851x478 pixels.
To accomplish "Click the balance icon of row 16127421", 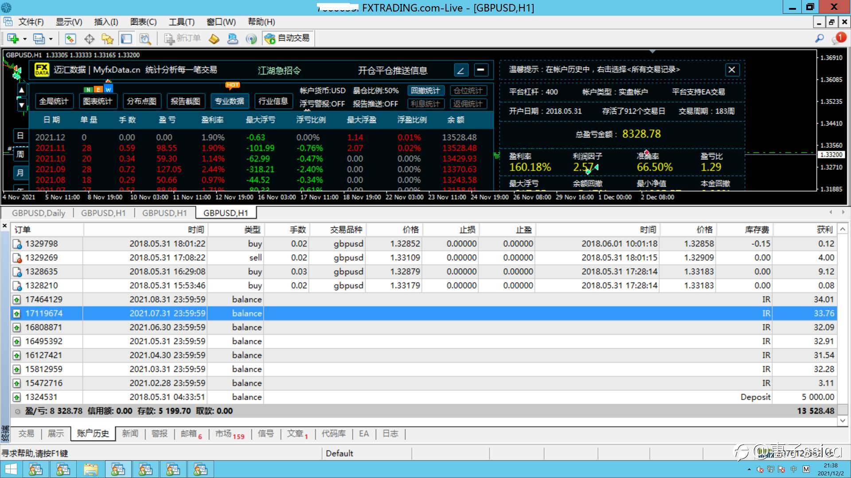I will (17, 355).
